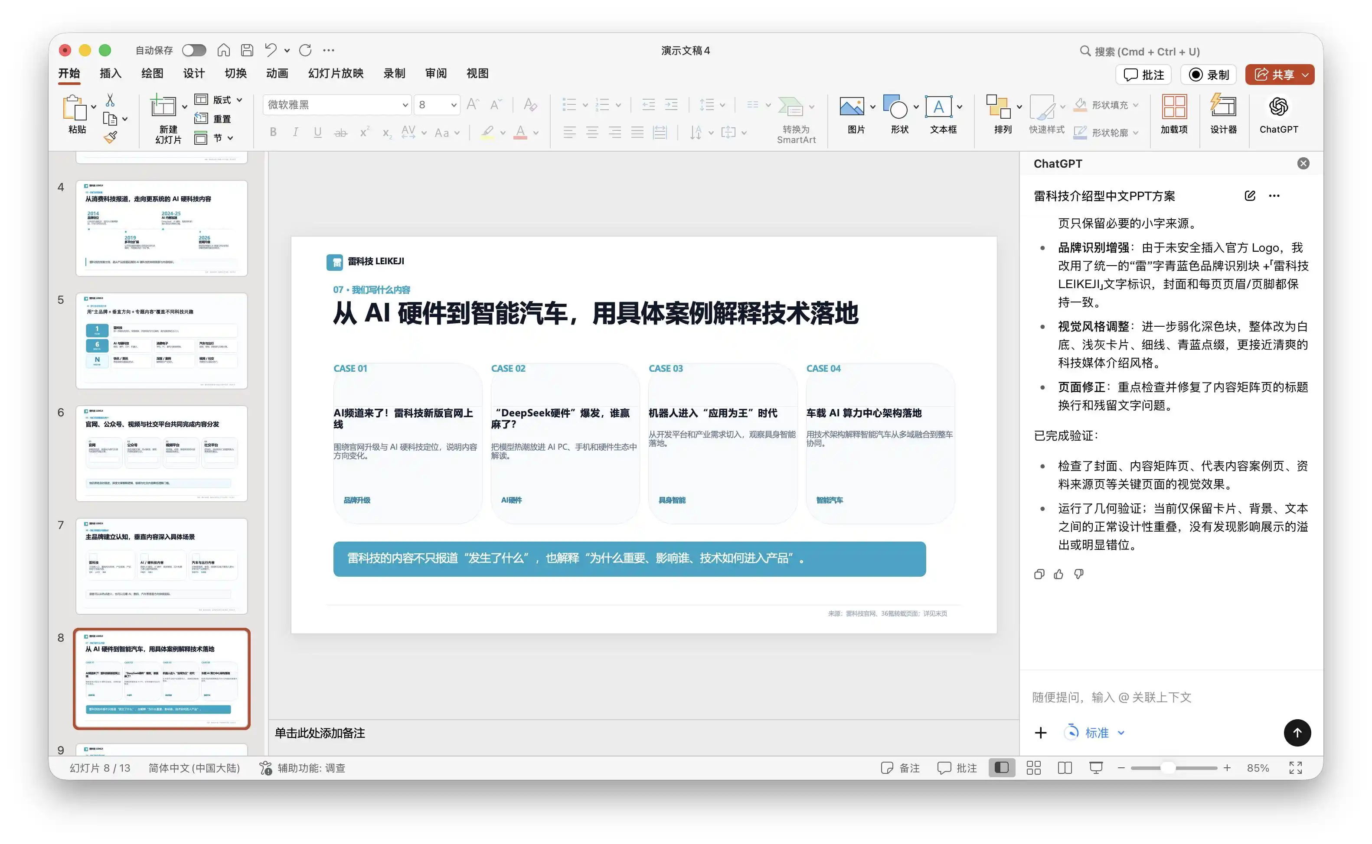
Task: Pick up formatting with Format Painter
Action: [110, 137]
